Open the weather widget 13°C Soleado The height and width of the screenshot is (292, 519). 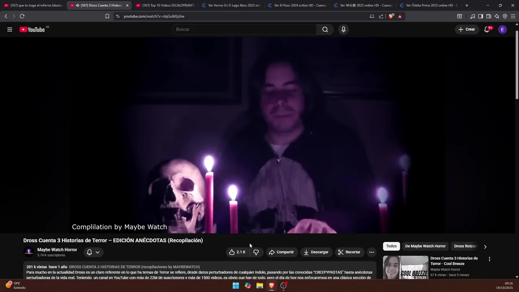(x=15, y=286)
